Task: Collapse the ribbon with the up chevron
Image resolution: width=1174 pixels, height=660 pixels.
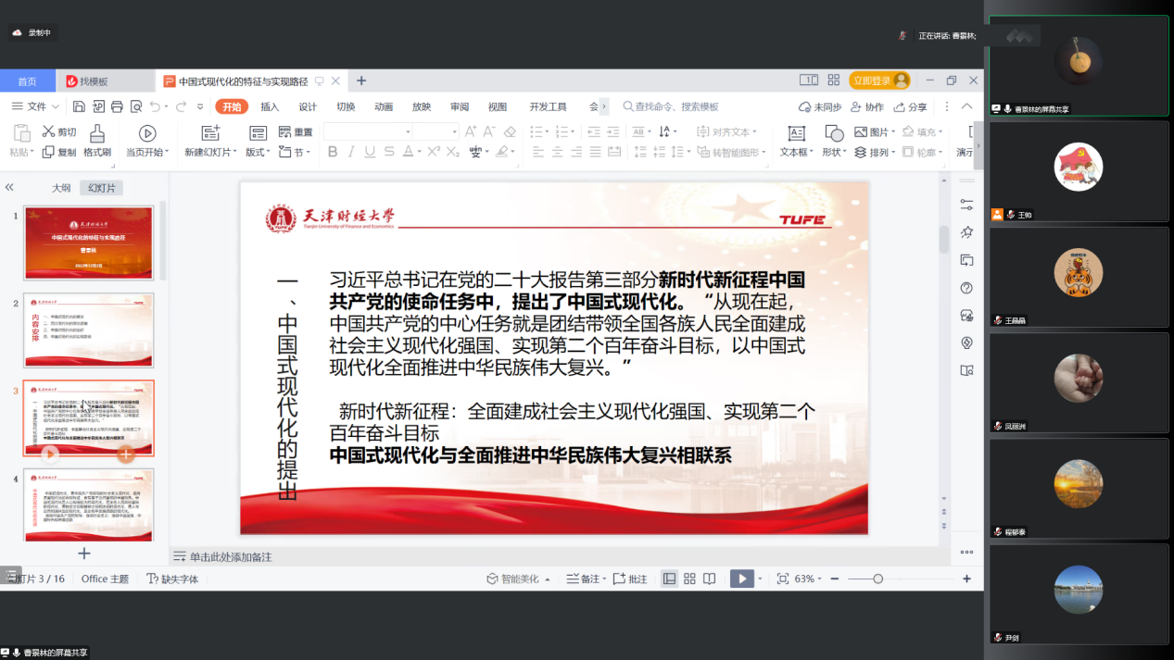Action: 967,106
